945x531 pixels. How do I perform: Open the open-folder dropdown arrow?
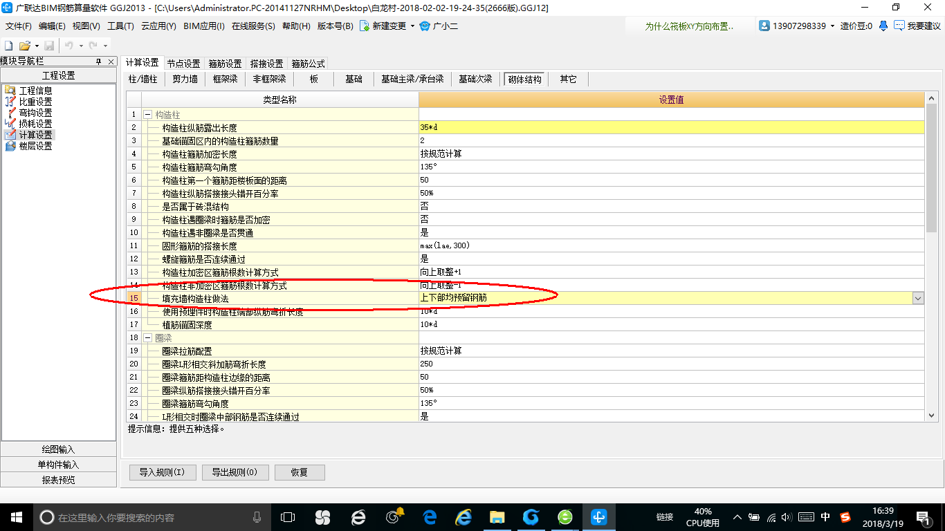click(x=36, y=46)
